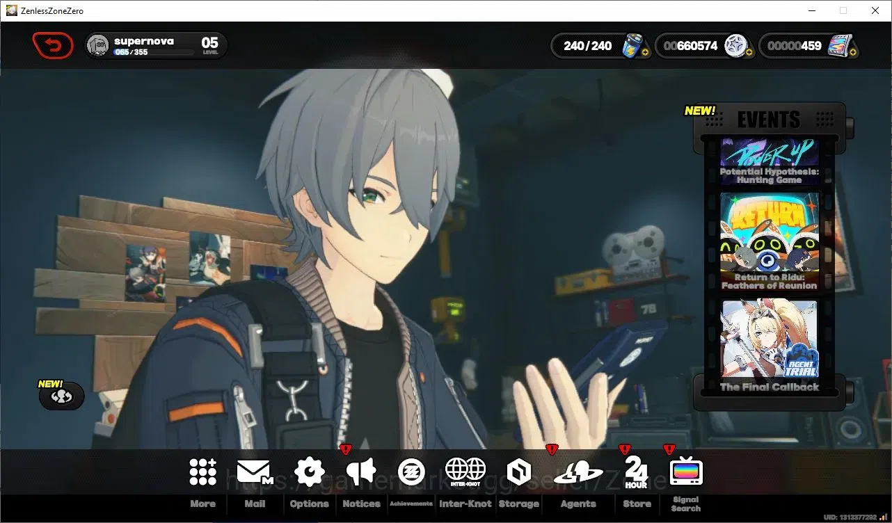Click the film currency icon beside 00000459
Screen dimensions: 892x523
839,46
